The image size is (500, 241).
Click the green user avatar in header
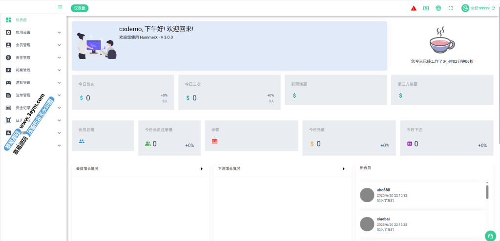(x=465, y=8)
